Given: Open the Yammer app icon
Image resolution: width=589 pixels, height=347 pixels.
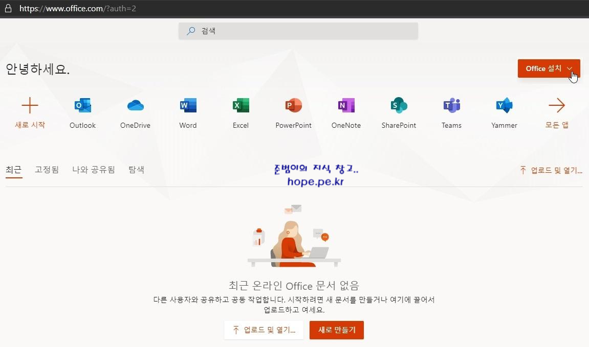Looking at the screenshot, I should pyautogui.click(x=504, y=105).
